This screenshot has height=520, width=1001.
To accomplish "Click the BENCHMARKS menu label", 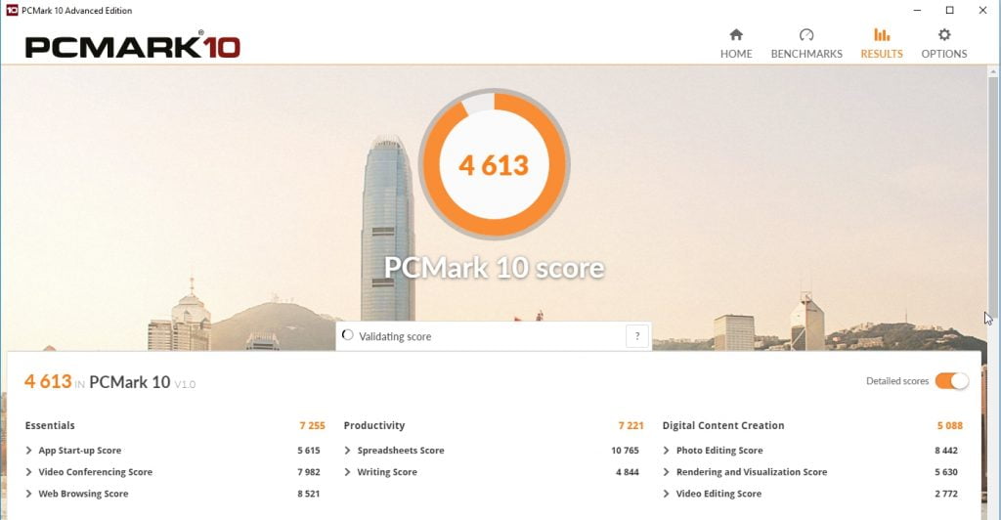I will click(806, 54).
